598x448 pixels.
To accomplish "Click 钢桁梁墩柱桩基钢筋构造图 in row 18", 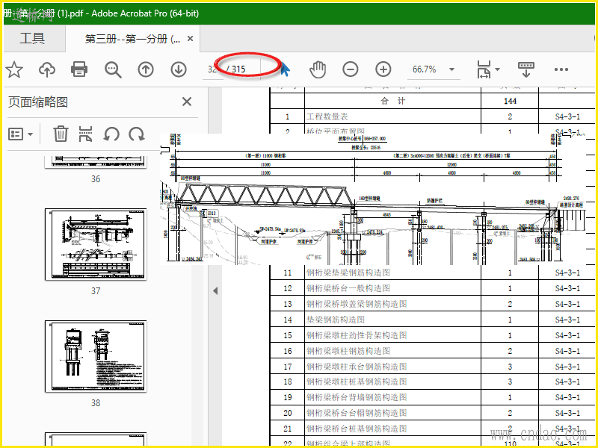I will [357, 382].
